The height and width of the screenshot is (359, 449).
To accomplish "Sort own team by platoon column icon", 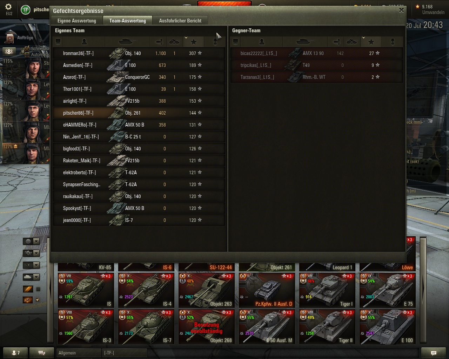I will click(58, 42).
